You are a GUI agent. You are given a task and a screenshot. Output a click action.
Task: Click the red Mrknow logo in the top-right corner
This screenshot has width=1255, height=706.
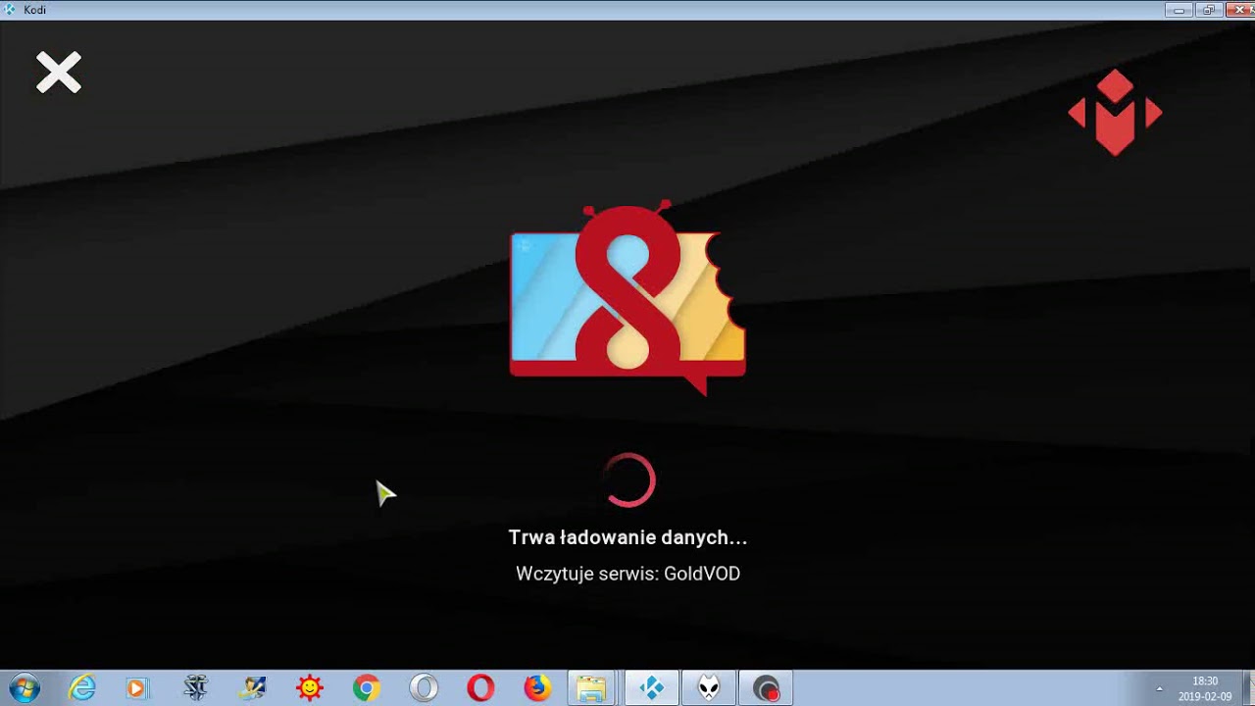(1115, 112)
